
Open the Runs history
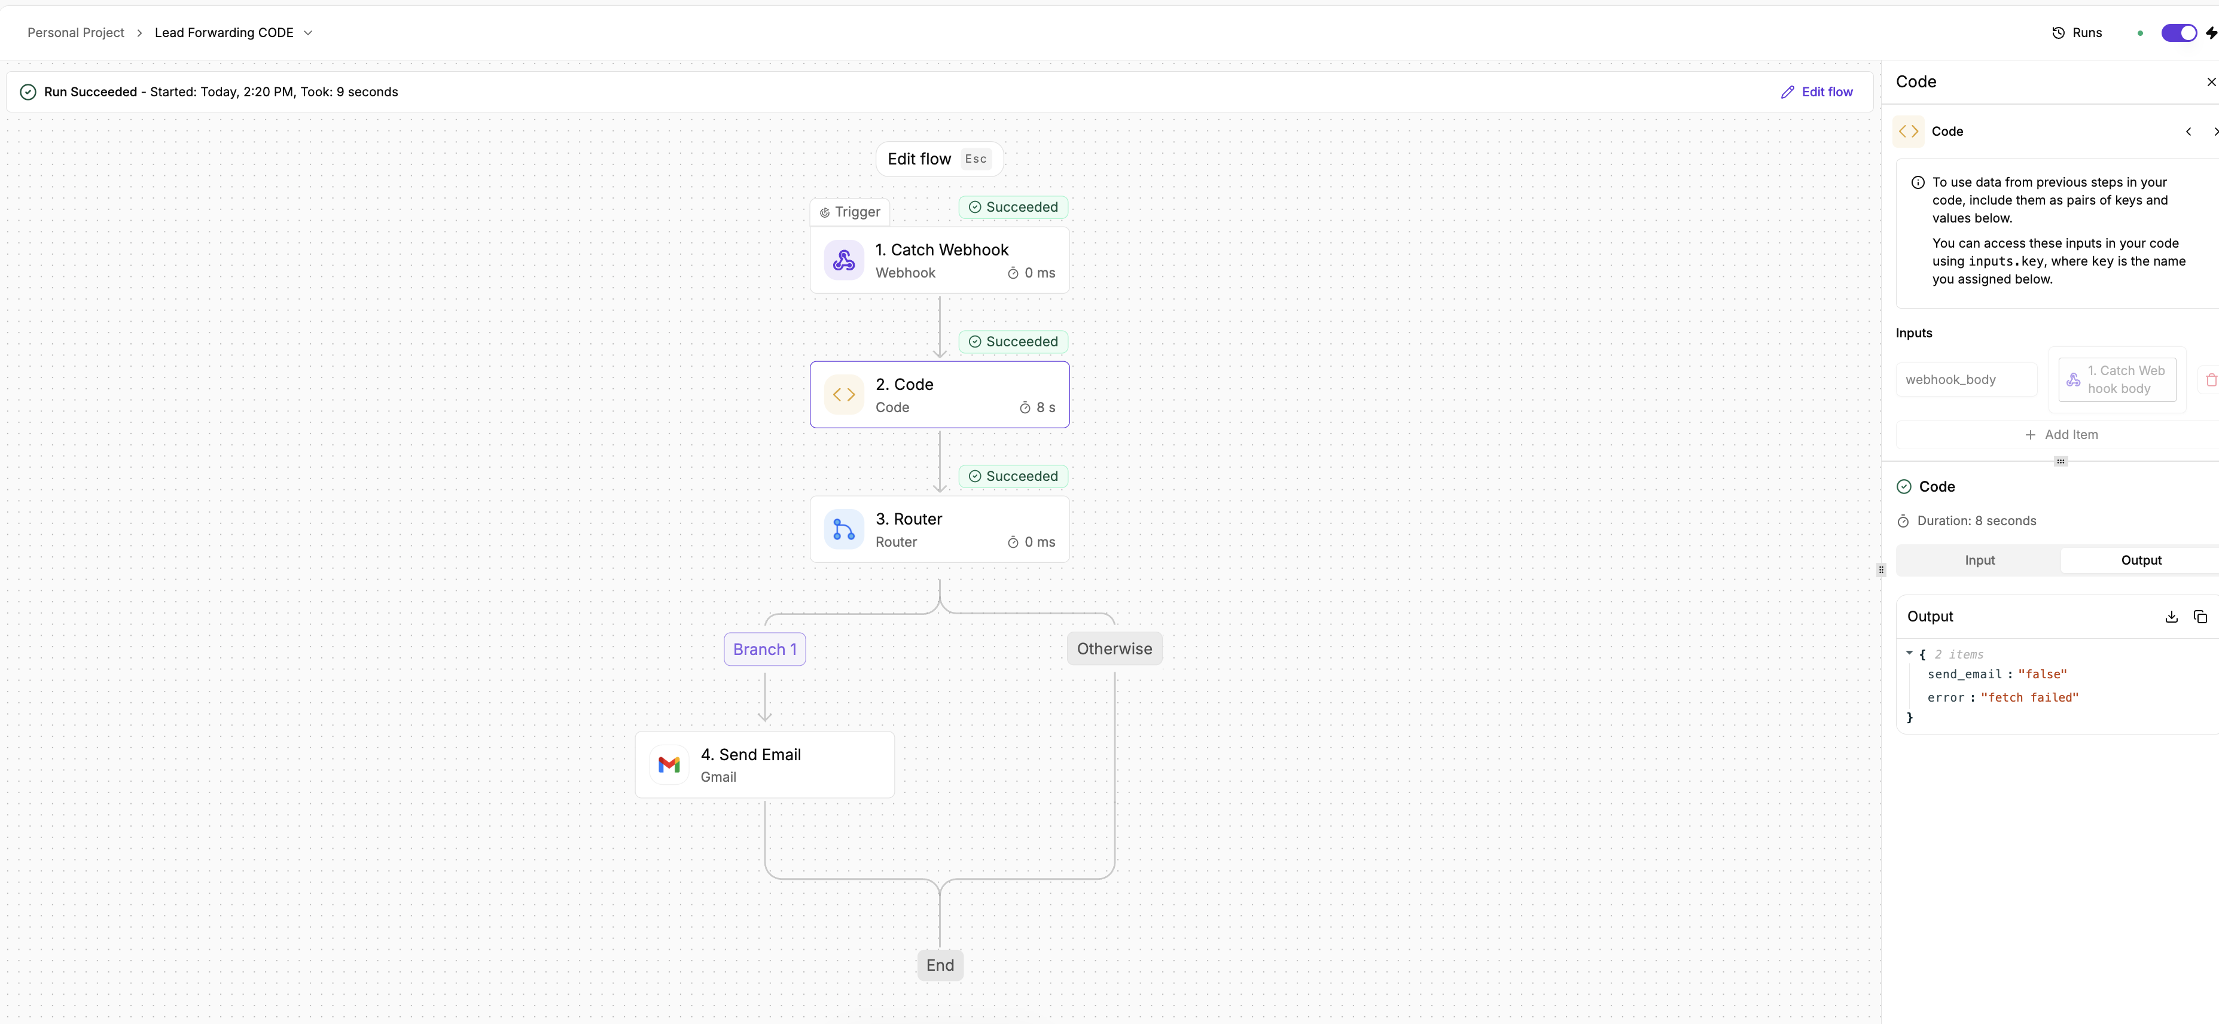(2077, 33)
